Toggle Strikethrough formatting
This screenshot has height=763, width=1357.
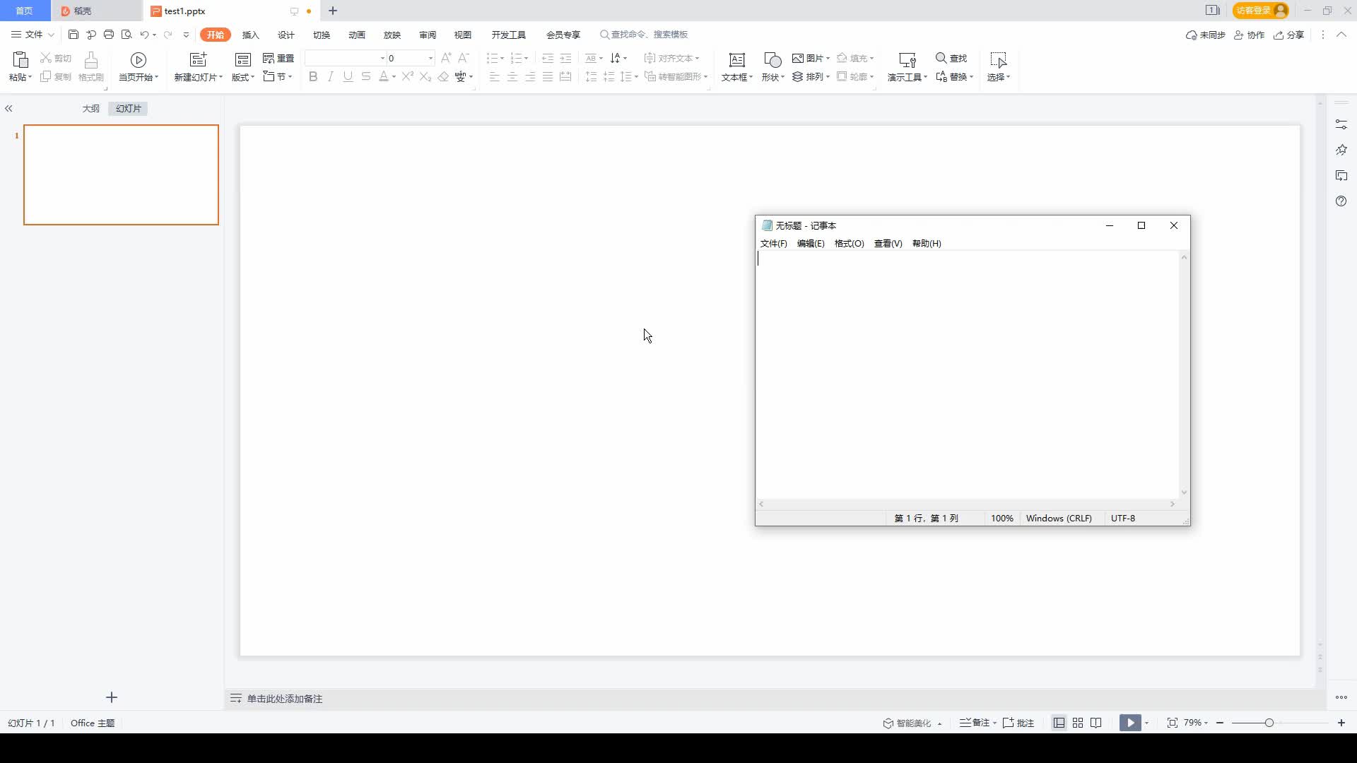click(x=365, y=76)
